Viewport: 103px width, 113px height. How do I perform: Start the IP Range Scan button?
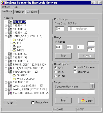(63, 56)
